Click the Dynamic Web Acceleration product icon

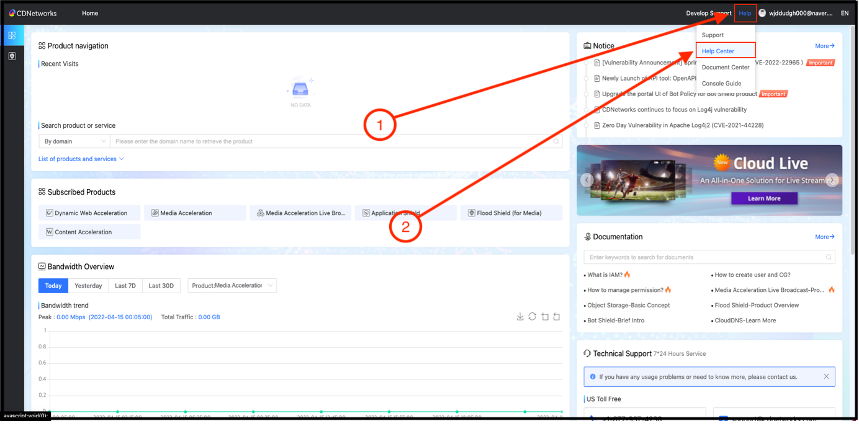[50, 213]
